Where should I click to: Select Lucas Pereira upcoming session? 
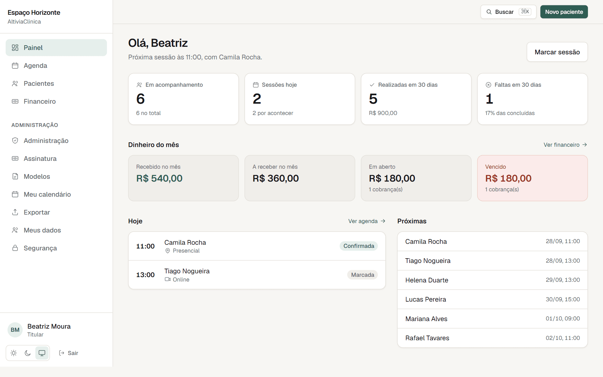(x=492, y=299)
